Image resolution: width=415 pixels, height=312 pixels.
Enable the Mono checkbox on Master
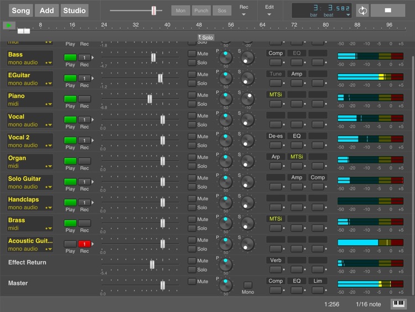point(248,285)
